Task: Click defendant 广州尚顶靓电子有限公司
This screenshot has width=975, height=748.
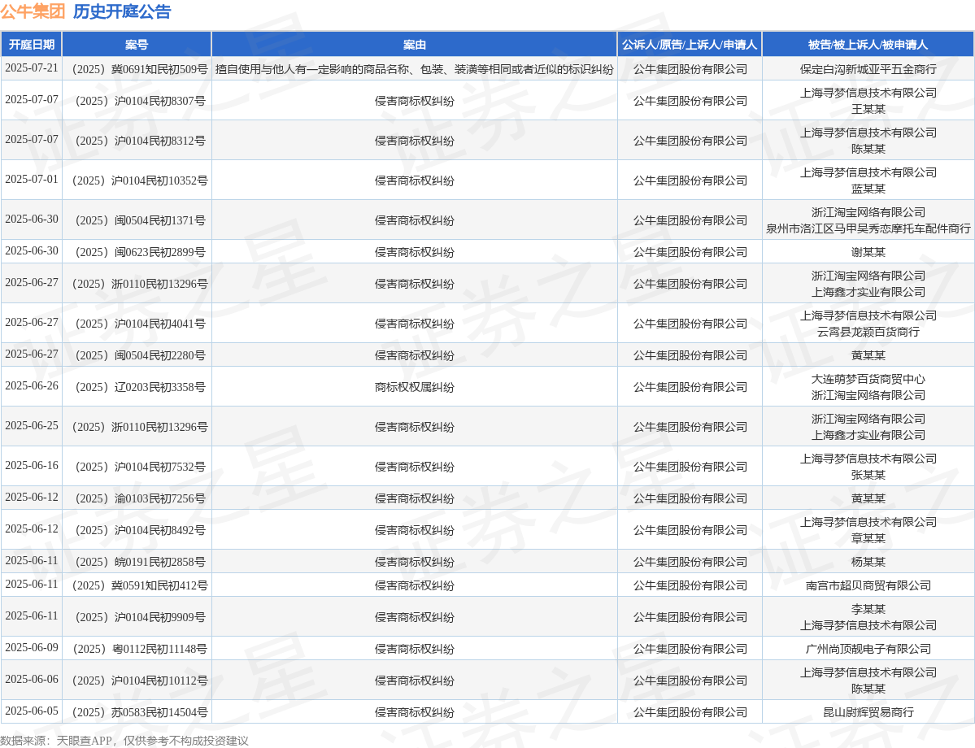Action: tap(868, 649)
